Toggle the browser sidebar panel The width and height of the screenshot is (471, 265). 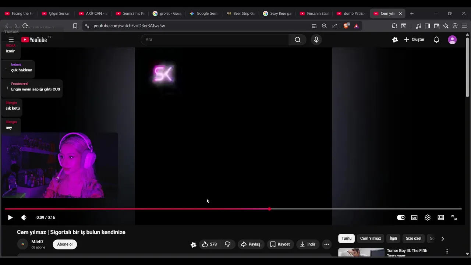tap(427, 26)
